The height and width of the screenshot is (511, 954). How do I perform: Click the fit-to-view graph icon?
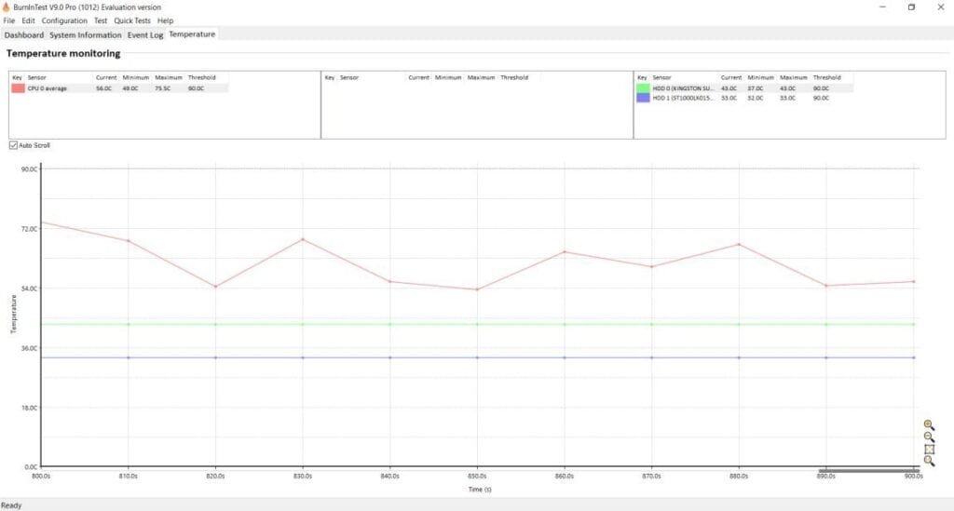click(x=929, y=449)
